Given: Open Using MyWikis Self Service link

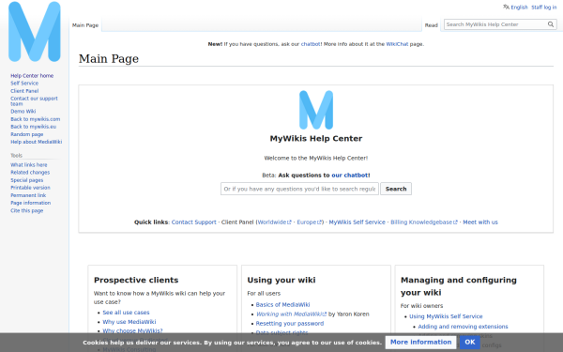Looking at the screenshot, I should (446, 317).
